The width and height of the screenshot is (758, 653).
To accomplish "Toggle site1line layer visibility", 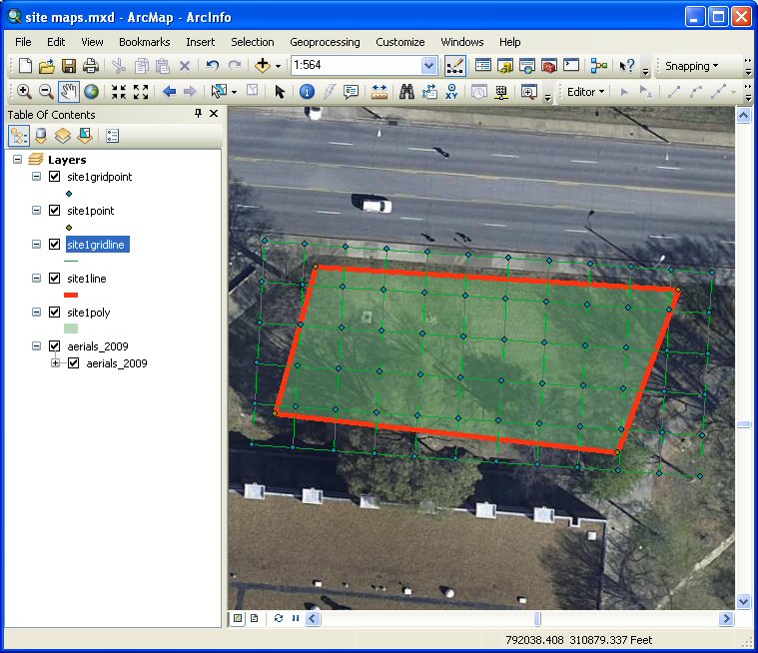I will click(55, 278).
